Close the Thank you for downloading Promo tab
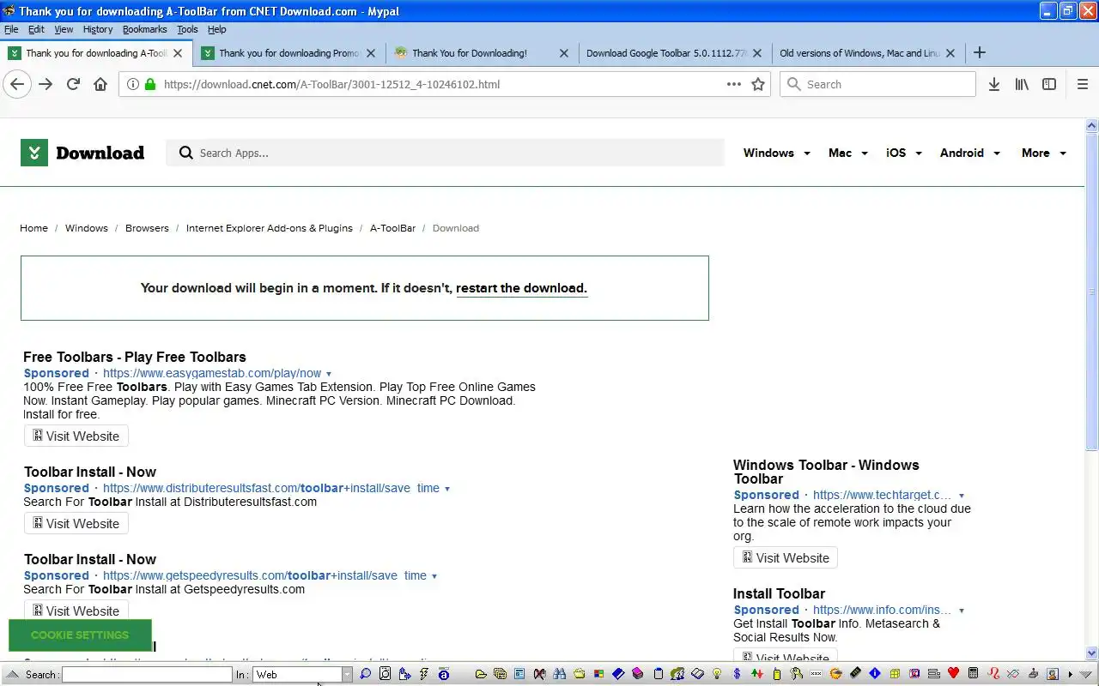This screenshot has height=686, width=1099. pos(371,52)
